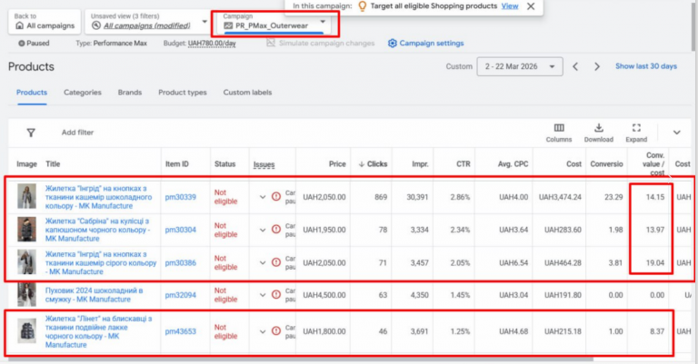
Task: Expand issues for item pm32094
Action: (x=262, y=295)
